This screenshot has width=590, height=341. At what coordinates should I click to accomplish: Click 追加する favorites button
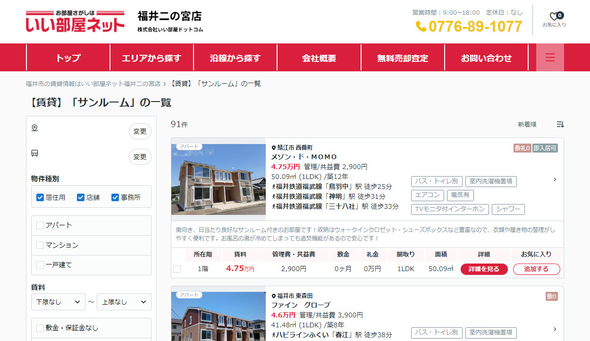[537, 269]
